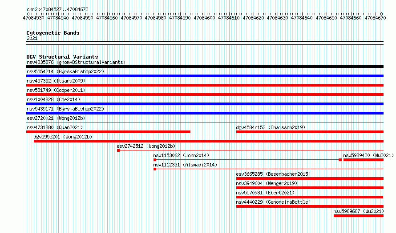Click ruler position 47084580
Viewport: 396px width, 233px height.
coord(155,18)
